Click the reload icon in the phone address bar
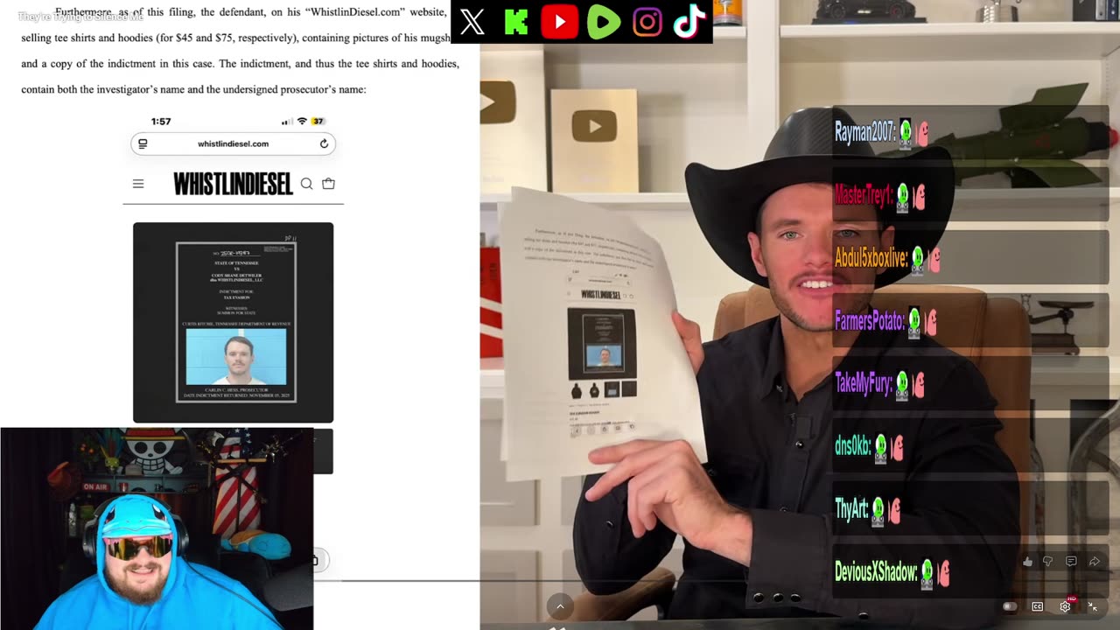The width and height of the screenshot is (1120, 630). click(x=324, y=143)
